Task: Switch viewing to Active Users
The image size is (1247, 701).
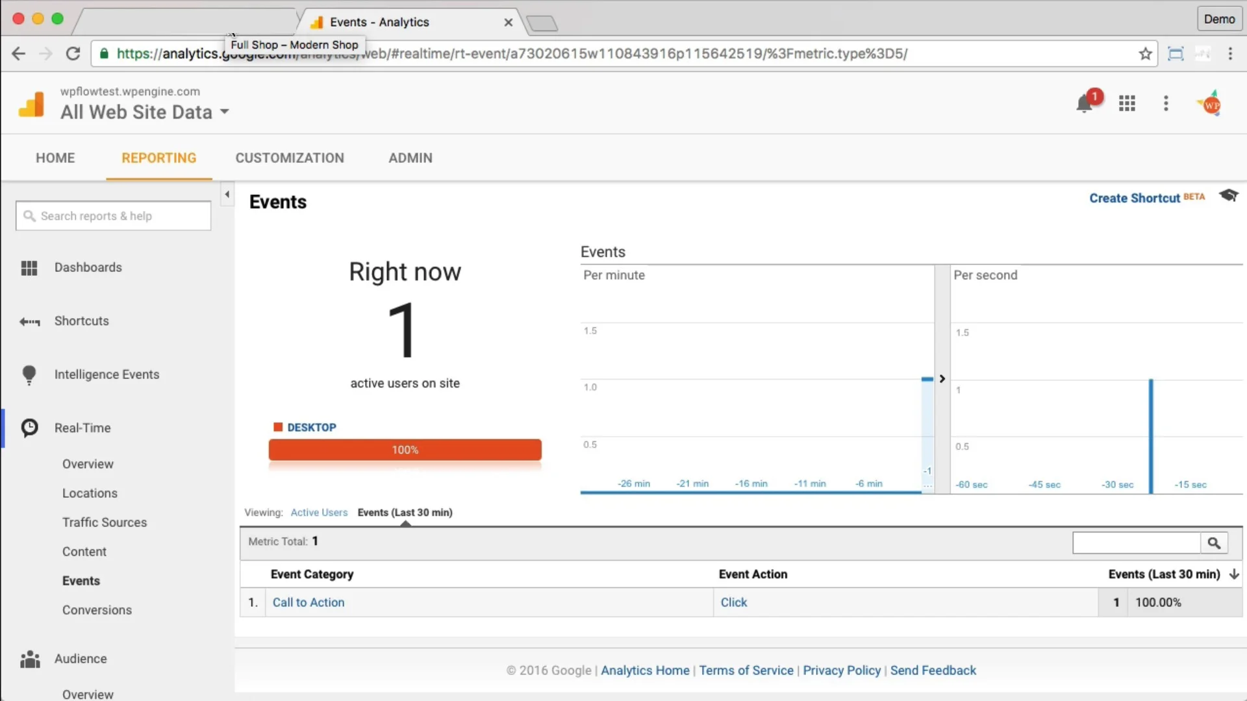Action: tap(319, 513)
